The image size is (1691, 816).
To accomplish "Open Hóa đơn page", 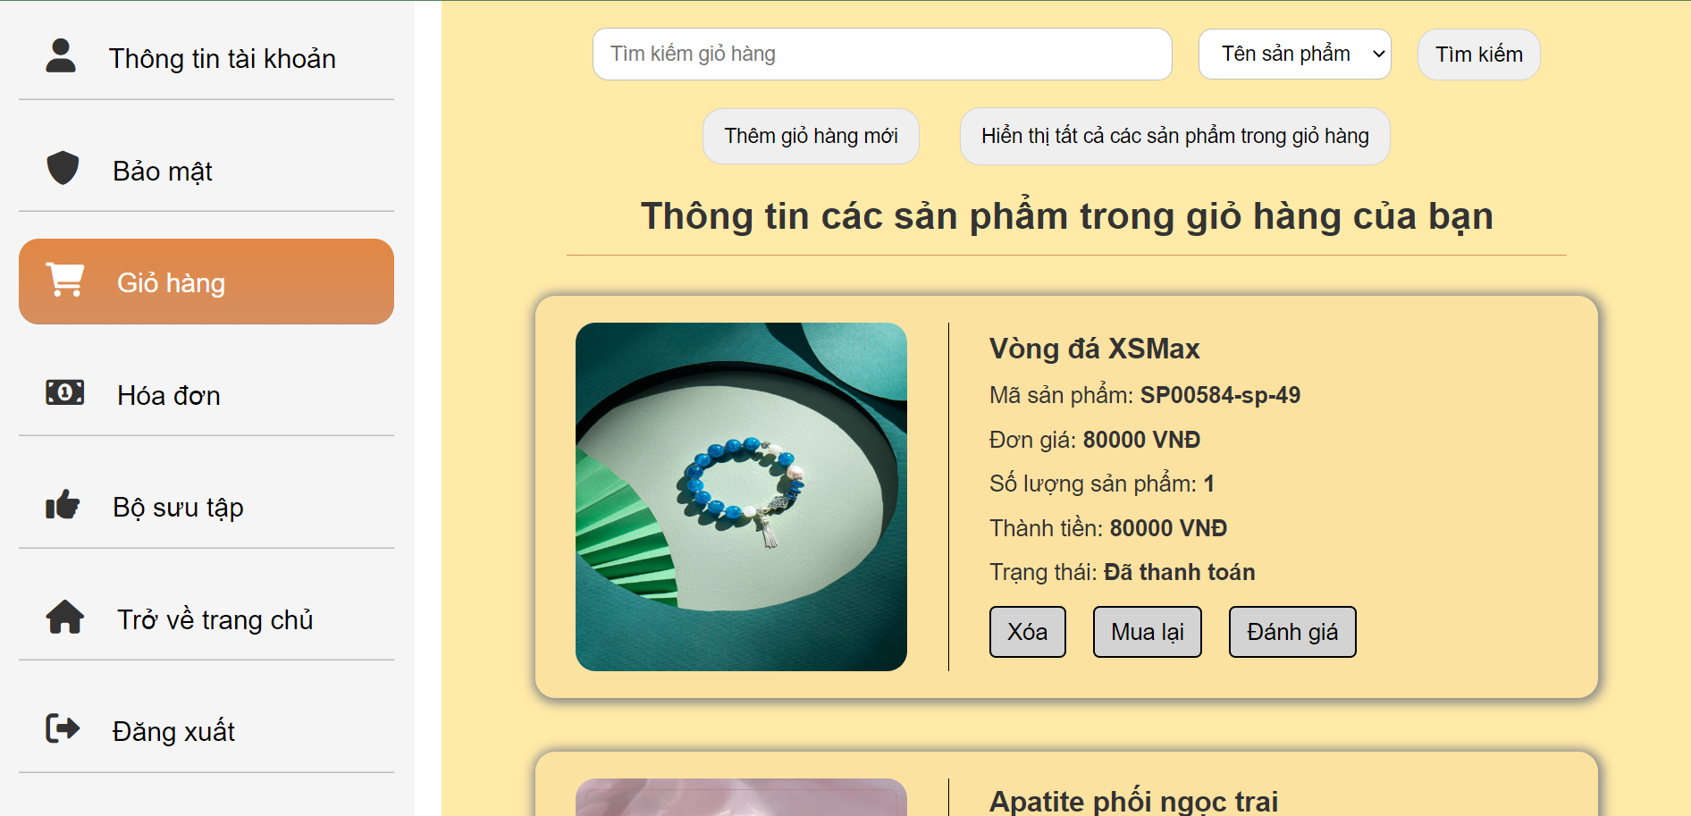I will 206,394.
